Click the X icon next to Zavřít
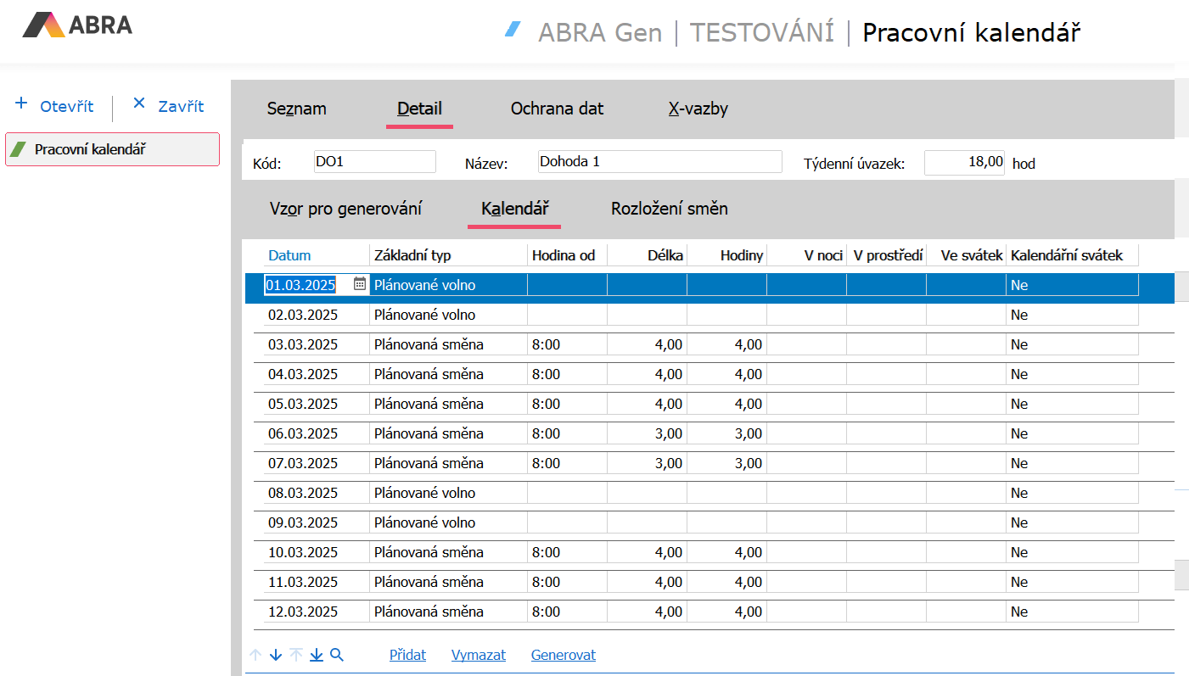This screenshot has width=1189, height=676. [139, 104]
